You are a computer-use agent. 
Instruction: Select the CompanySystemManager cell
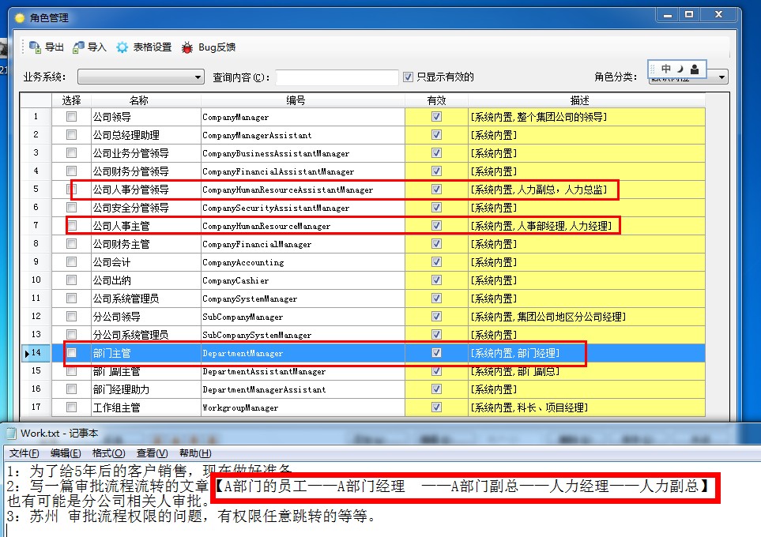(x=303, y=299)
